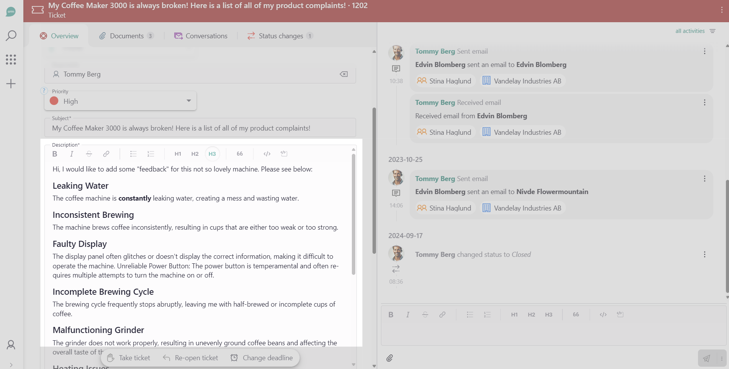Image resolution: width=729 pixels, height=369 pixels.
Task: Toggle H3 heading in description toolbar
Action: click(x=212, y=154)
